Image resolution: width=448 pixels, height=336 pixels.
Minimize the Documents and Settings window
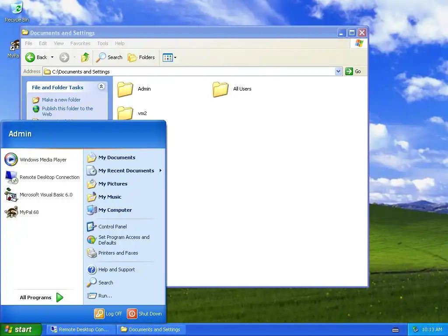point(341,32)
